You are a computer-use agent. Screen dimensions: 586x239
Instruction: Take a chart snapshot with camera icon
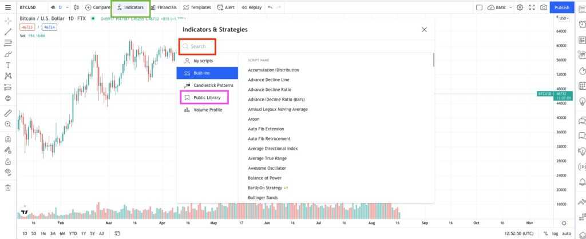543,7
